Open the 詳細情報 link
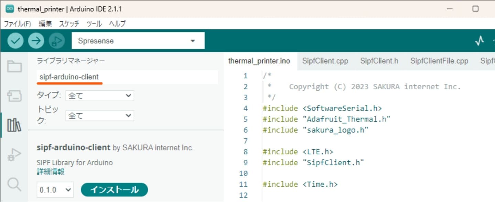 [51, 172]
